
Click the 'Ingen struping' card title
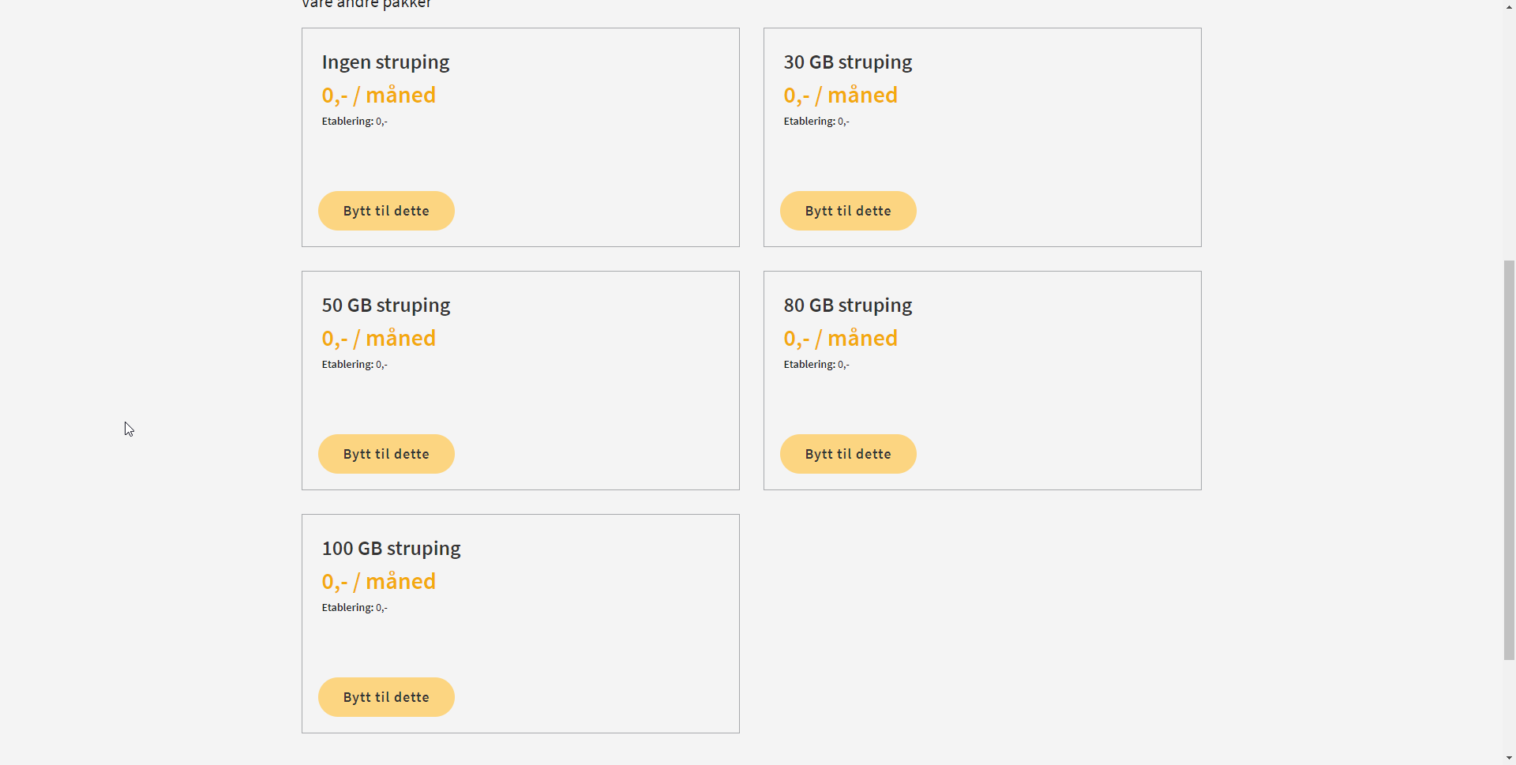pyautogui.click(x=385, y=62)
